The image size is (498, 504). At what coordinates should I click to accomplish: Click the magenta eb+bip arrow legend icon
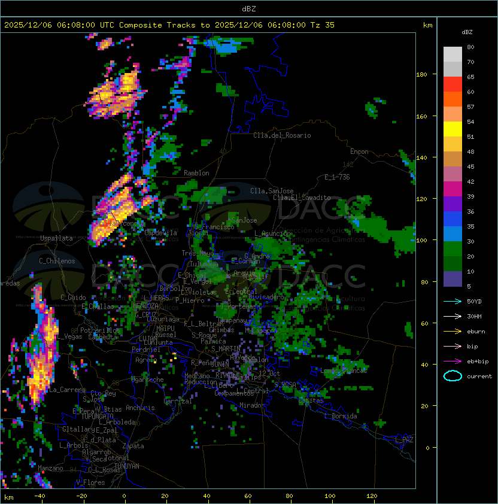click(x=453, y=362)
